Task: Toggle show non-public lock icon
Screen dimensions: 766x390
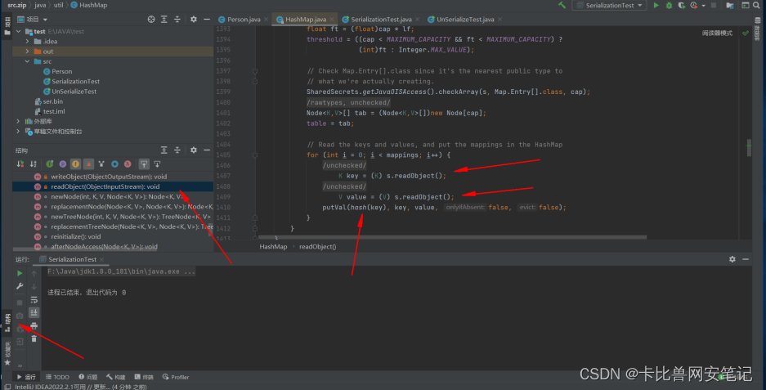Action: tap(88, 164)
